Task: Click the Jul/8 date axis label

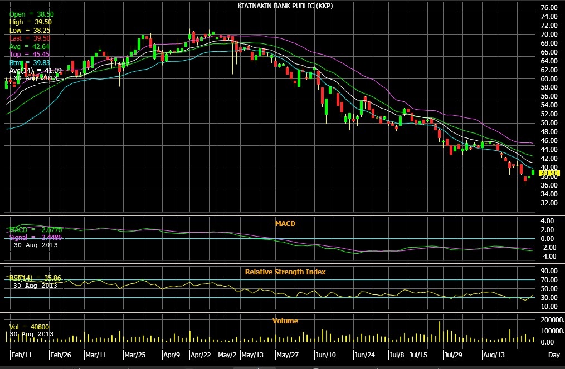Action: (396, 355)
